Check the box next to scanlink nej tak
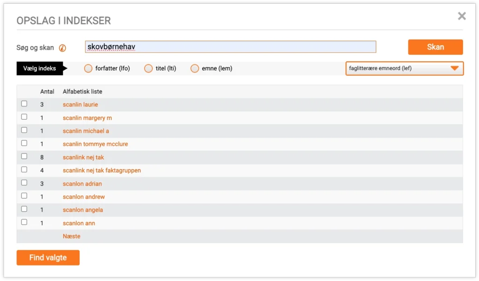Screen dimensions: 479x281 (x=24, y=157)
